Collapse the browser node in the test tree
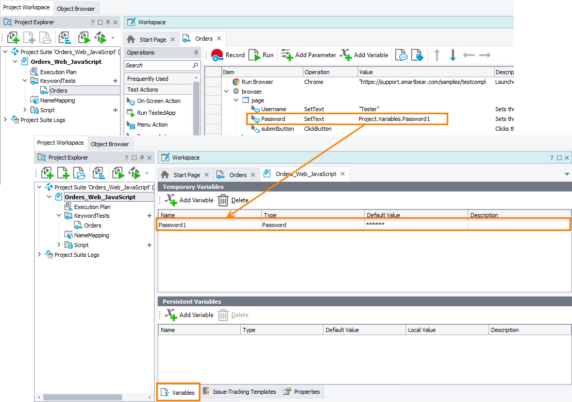Screen dimensions: 572x402 226,92
